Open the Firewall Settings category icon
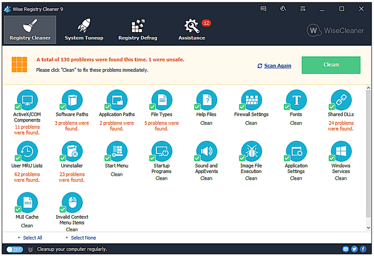This screenshot has width=374, height=256. (x=252, y=100)
